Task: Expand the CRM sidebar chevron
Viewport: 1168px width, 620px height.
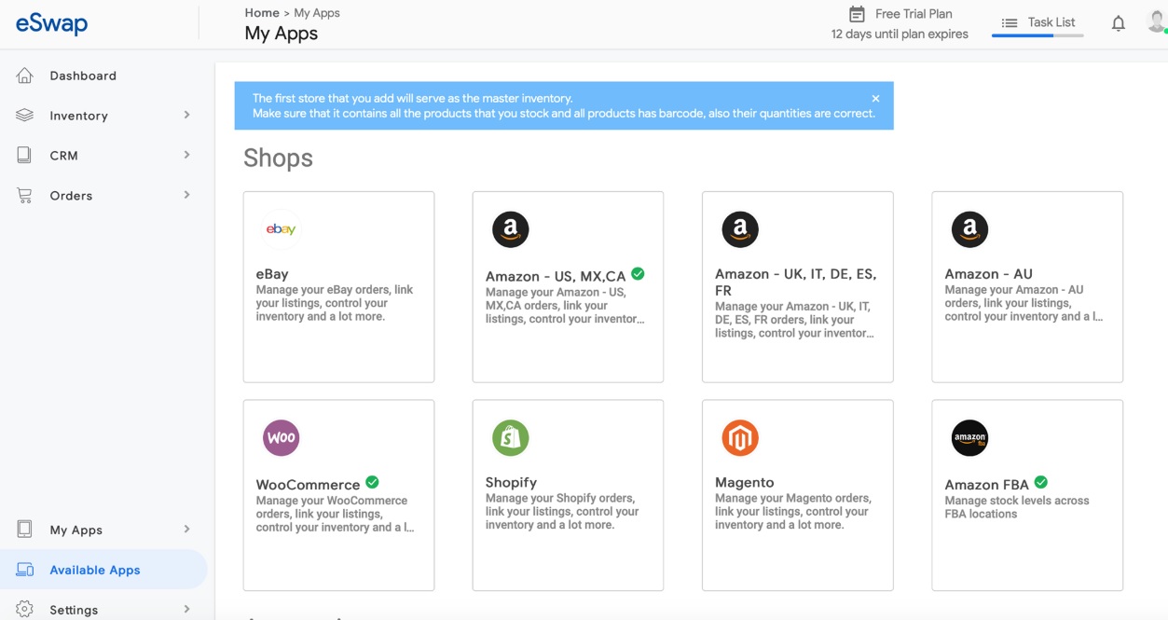Action: tap(186, 155)
